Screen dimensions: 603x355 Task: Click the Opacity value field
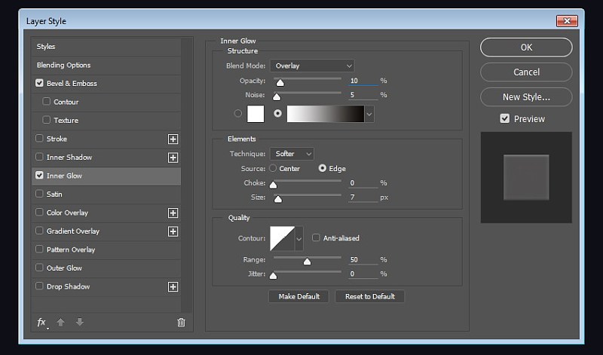tap(363, 81)
